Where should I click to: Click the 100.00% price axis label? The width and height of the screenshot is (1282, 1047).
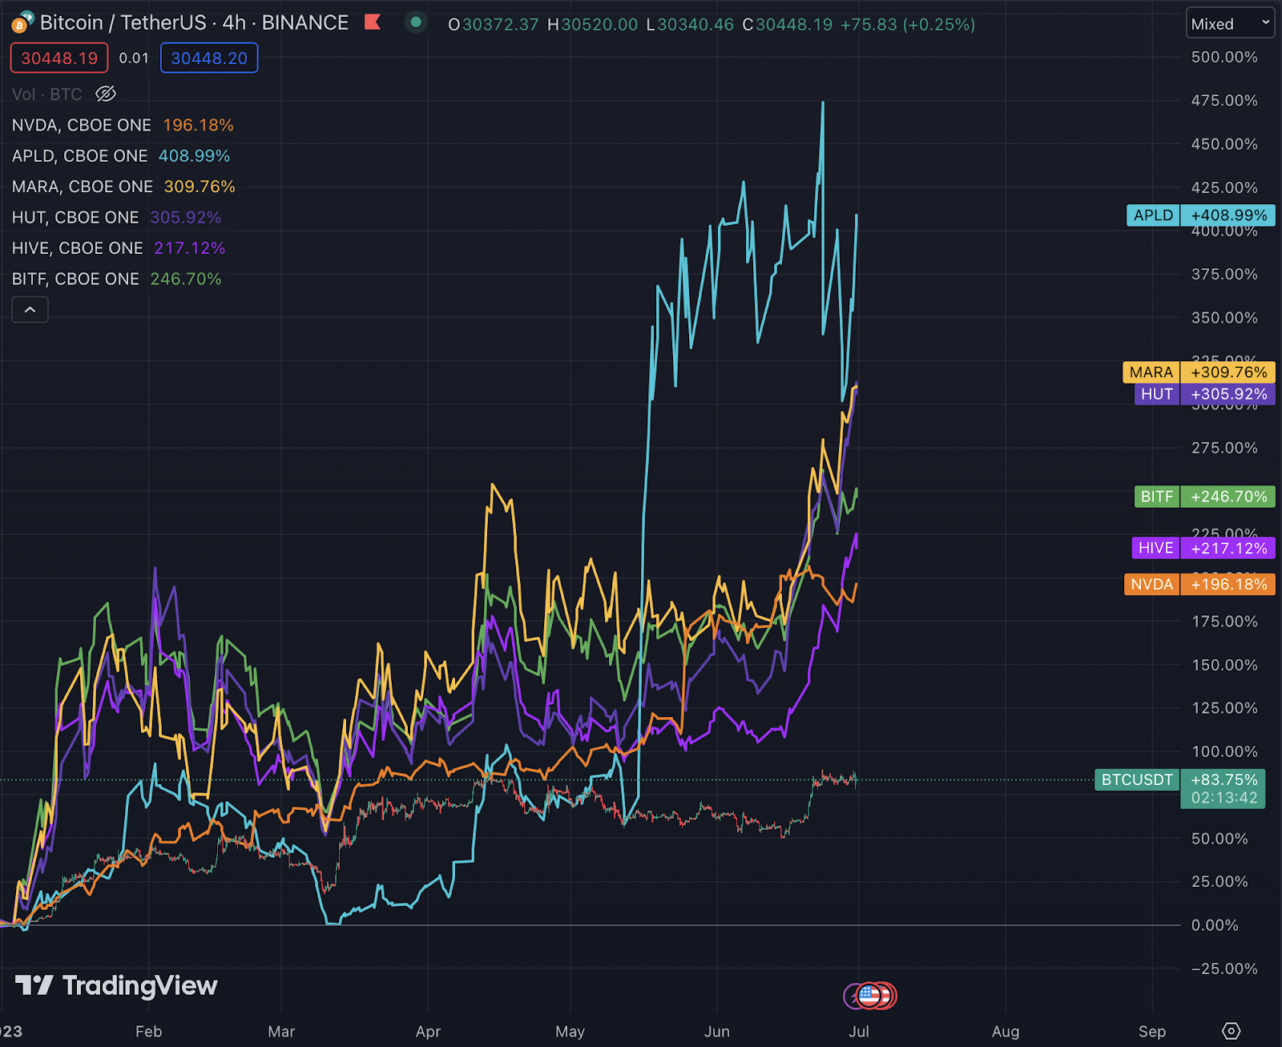pos(1224,751)
